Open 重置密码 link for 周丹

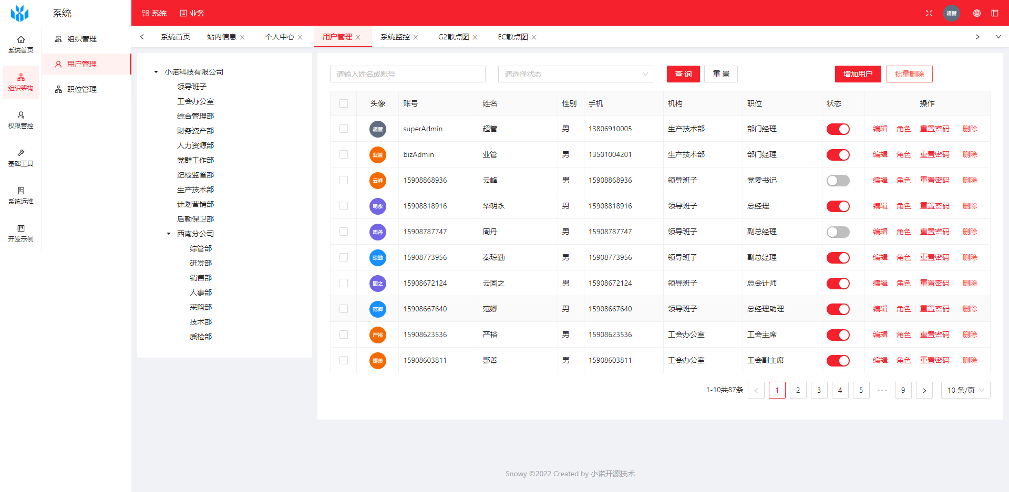click(x=935, y=232)
